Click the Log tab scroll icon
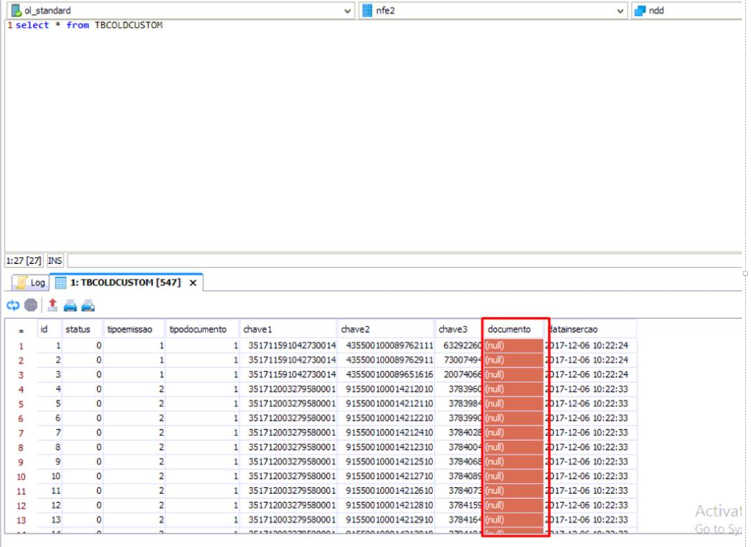The height and width of the screenshot is (547, 751). point(21,282)
